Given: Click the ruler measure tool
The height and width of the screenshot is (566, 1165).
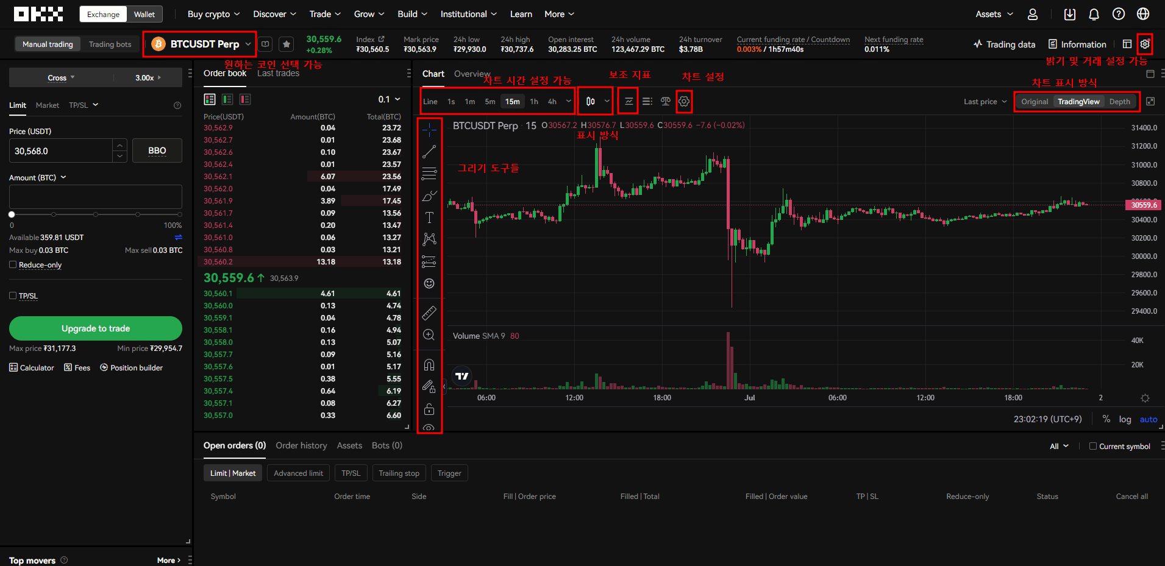Looking at the screenshot, I should coord(429,313).
